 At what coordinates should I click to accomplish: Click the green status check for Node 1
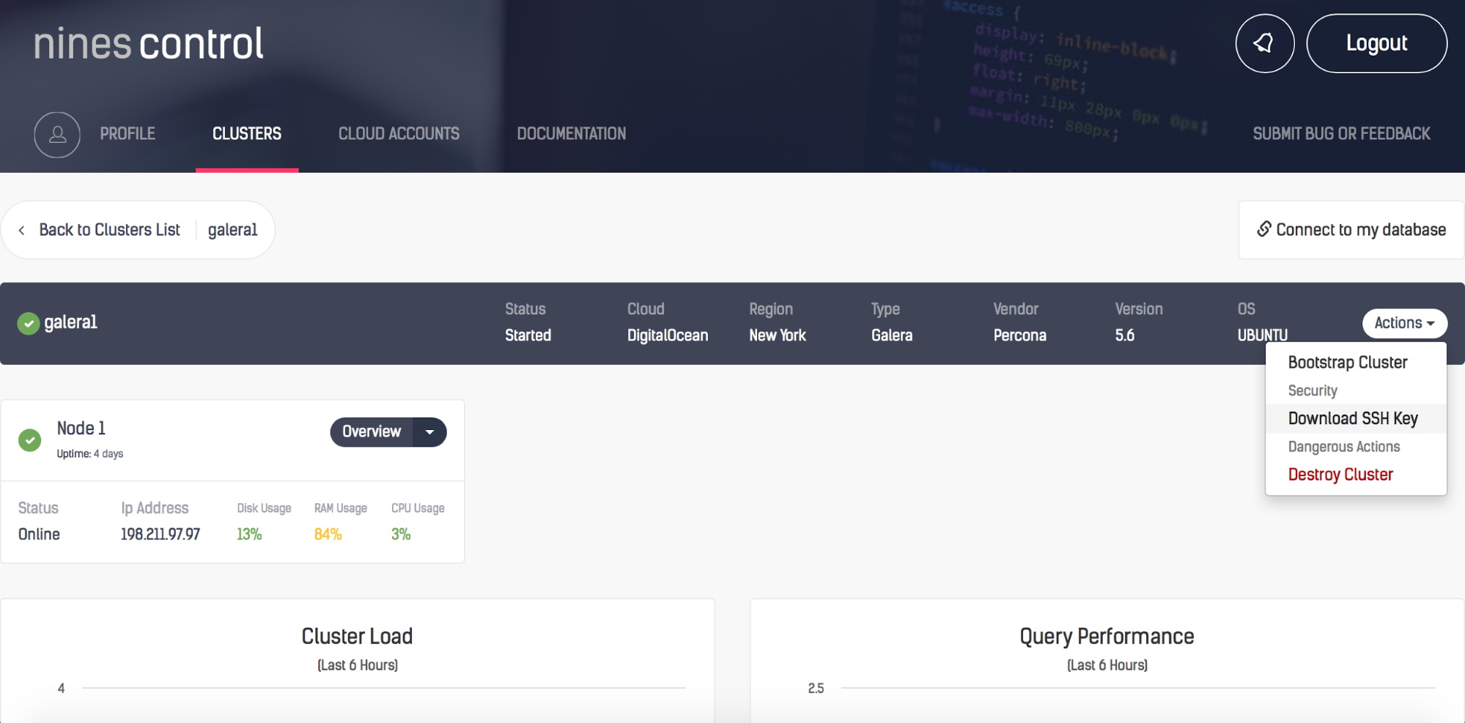point(30,440)
